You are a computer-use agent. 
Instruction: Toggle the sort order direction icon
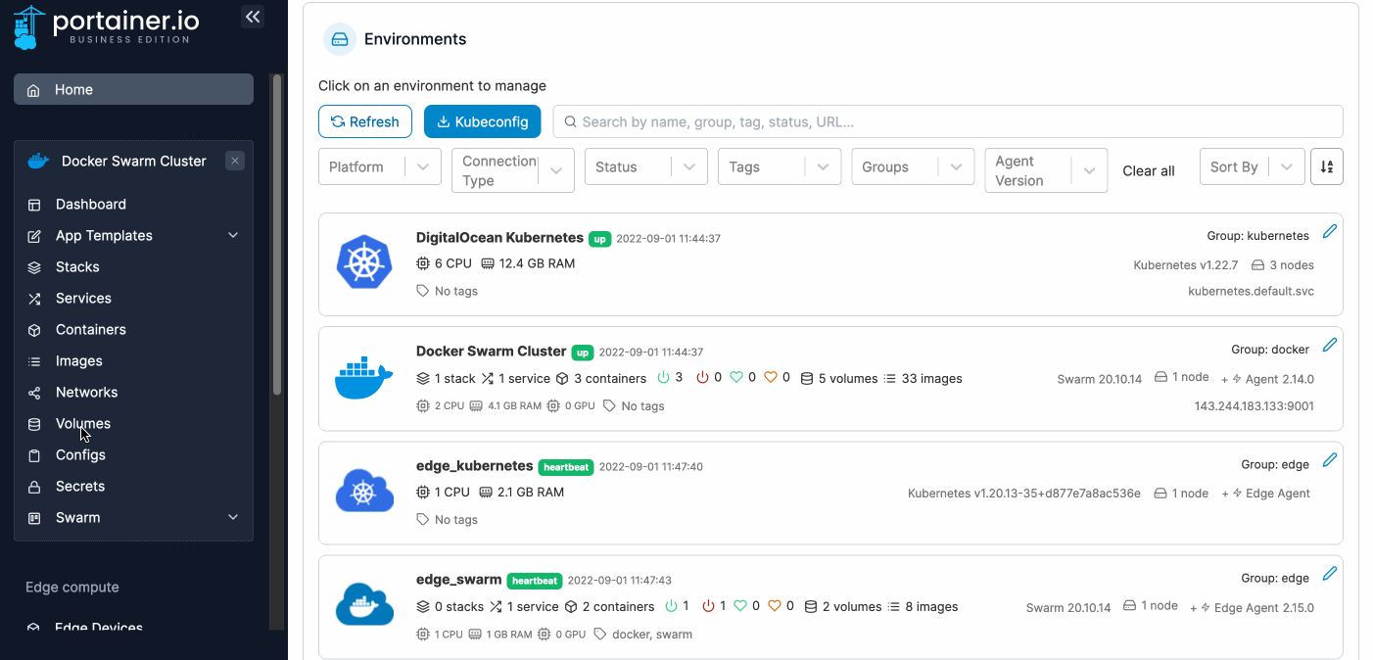pyautogui.click(x=1326, y=167)
